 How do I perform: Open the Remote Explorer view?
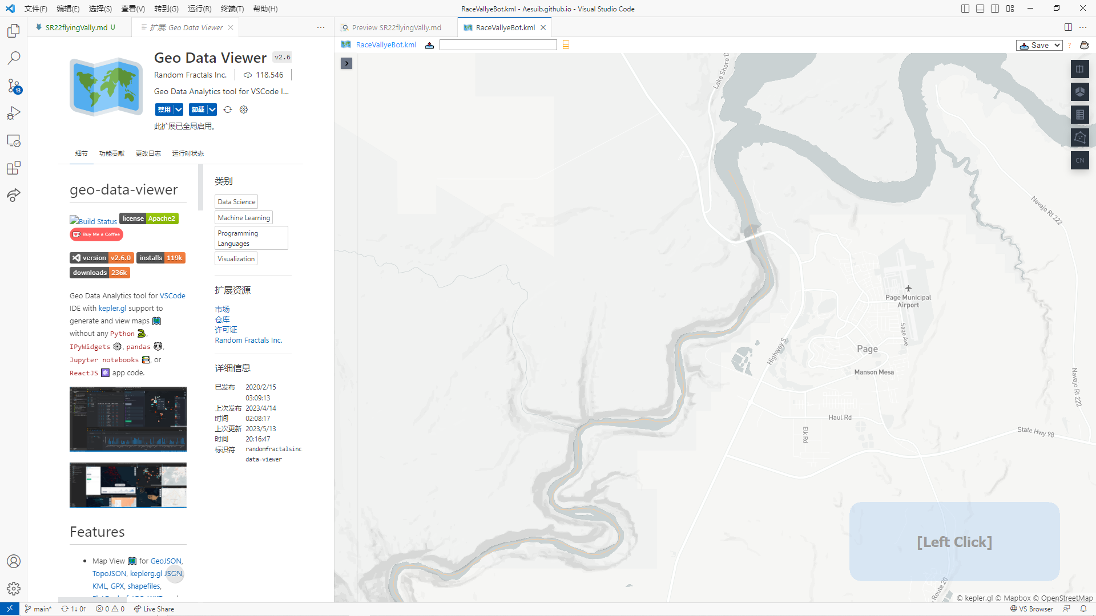pos(14,140)
